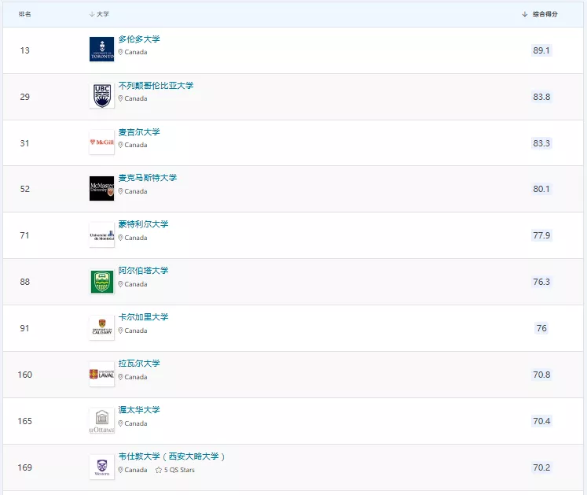Click score 70.2
The height and width of the screenshot is (495, 587).
pos(541,467)
